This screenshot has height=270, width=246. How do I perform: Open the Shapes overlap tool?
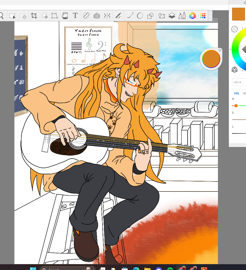150,16
